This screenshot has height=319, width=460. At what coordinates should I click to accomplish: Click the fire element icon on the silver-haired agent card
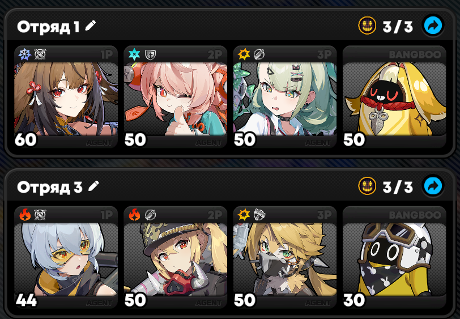tap(25, 215)
